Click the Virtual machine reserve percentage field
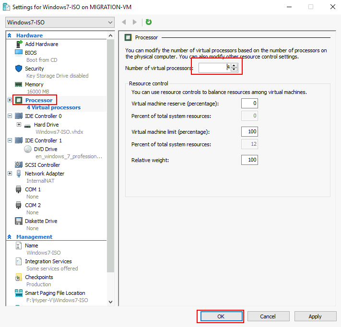Image resolution: width=341 pixels, height=327 pixels. click(x=249, y=103)
